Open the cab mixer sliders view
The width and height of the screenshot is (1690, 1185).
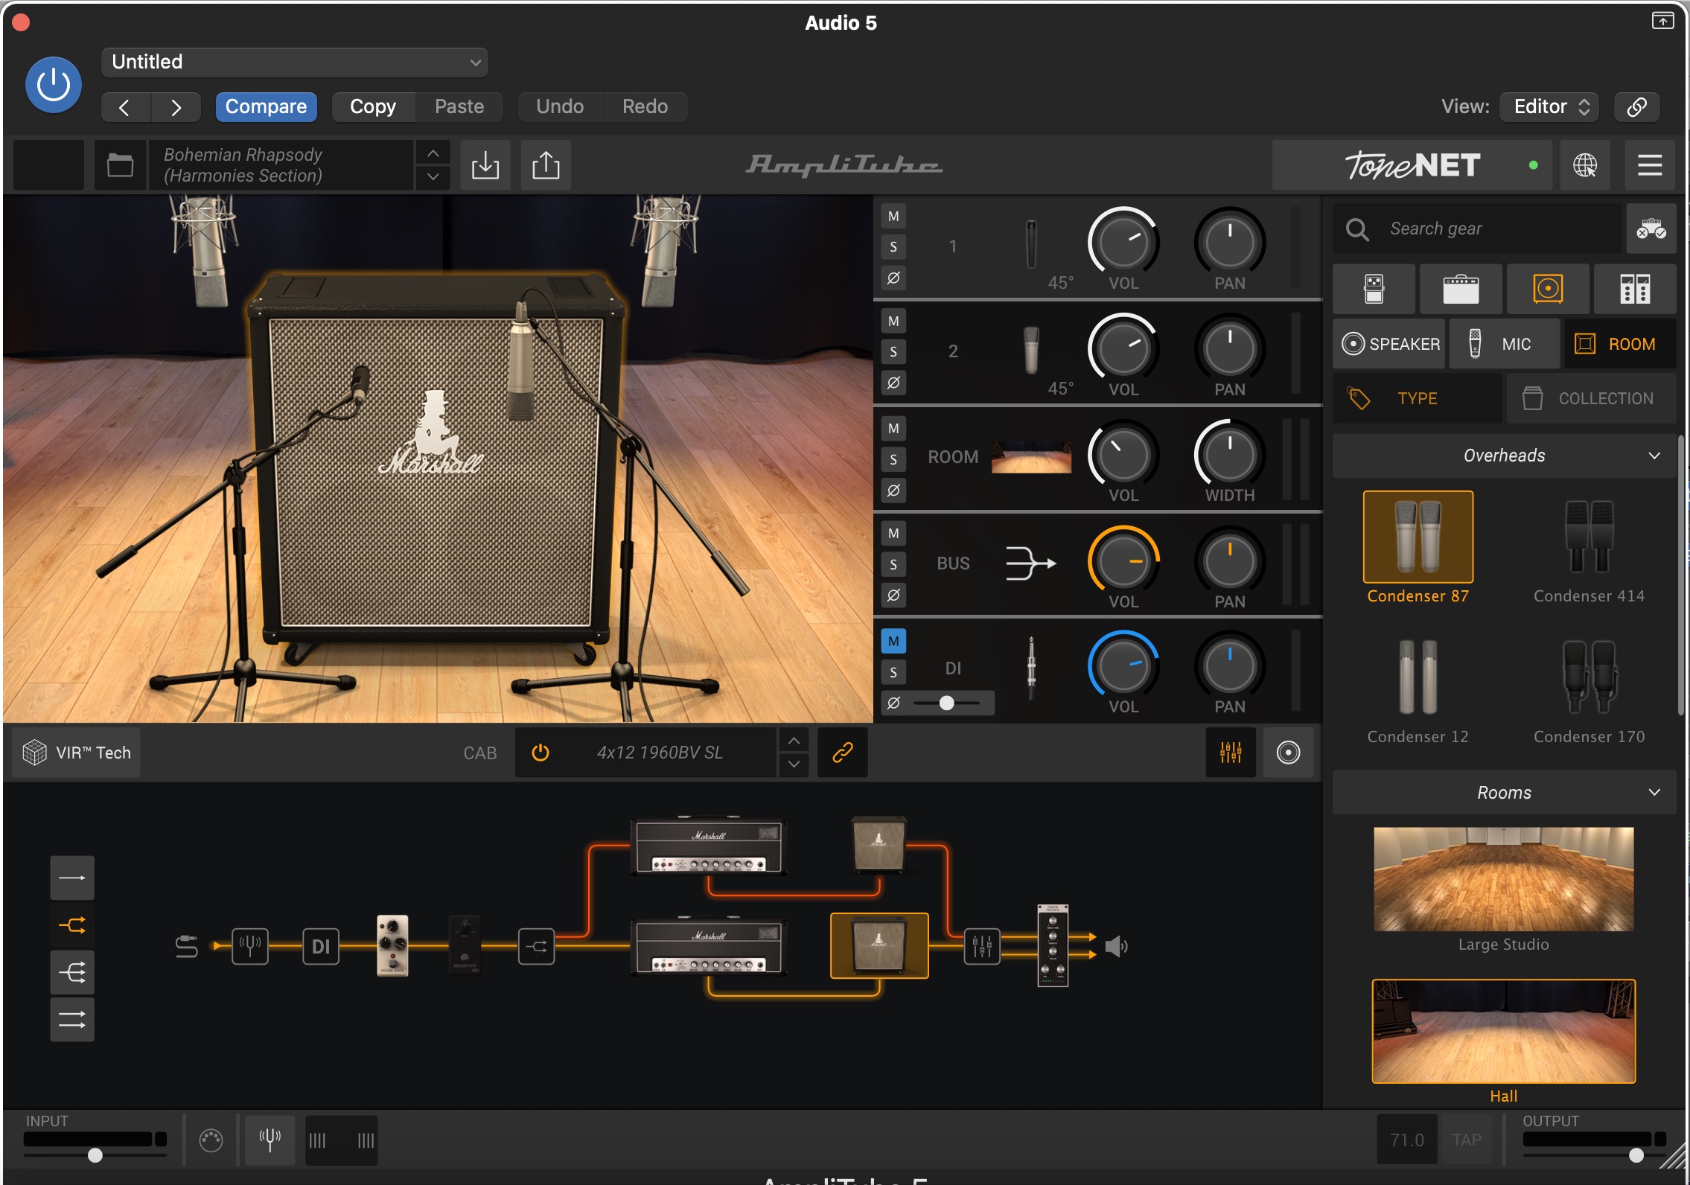1231,753
